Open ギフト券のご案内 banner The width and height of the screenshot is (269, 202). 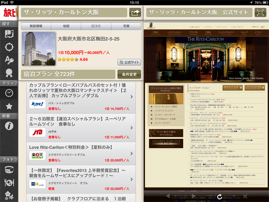pyautogui.click(x=166, y=133)
